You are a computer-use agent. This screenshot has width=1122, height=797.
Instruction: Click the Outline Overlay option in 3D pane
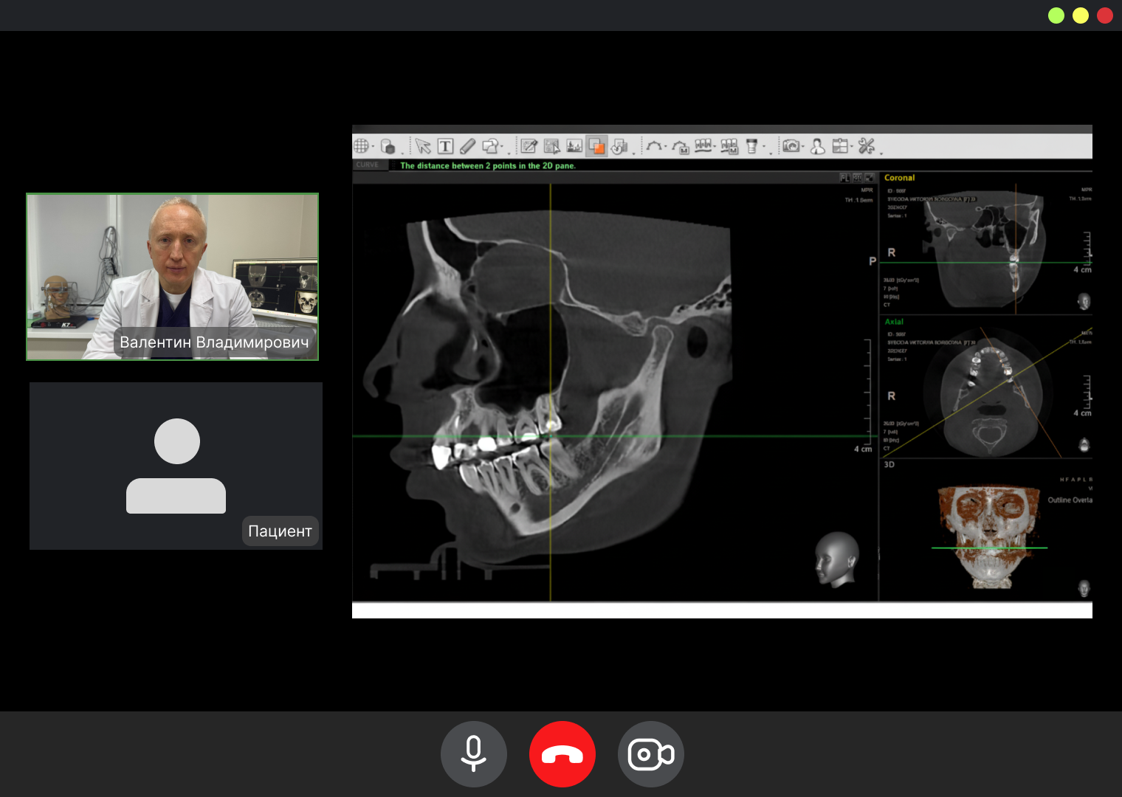1070,500
